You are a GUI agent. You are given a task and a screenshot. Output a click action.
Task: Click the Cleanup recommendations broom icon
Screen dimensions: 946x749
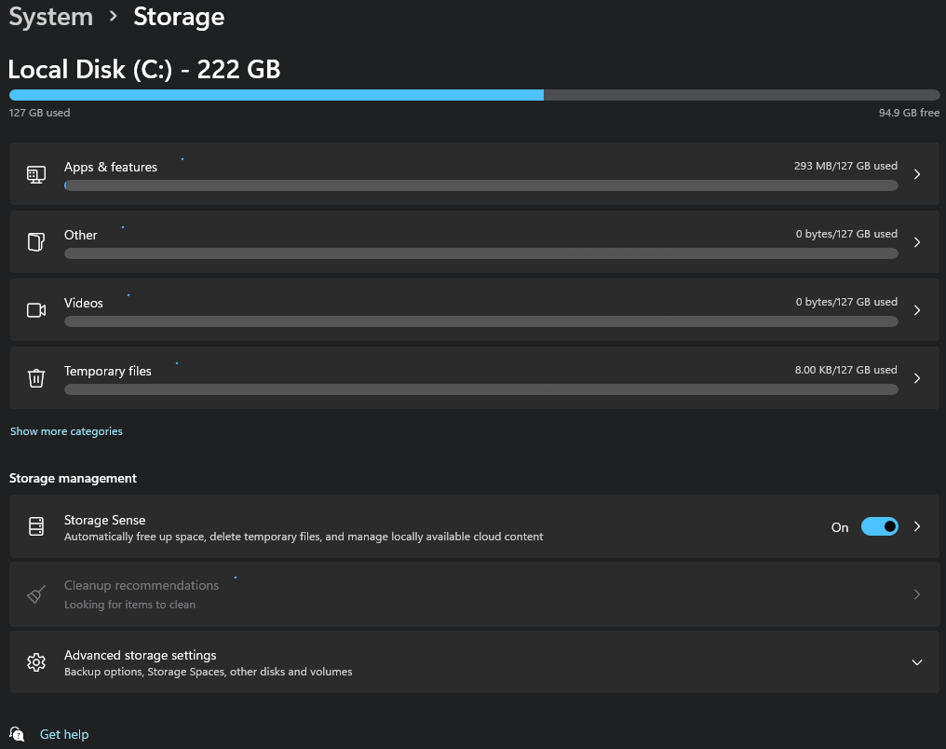tap(36, 594)
